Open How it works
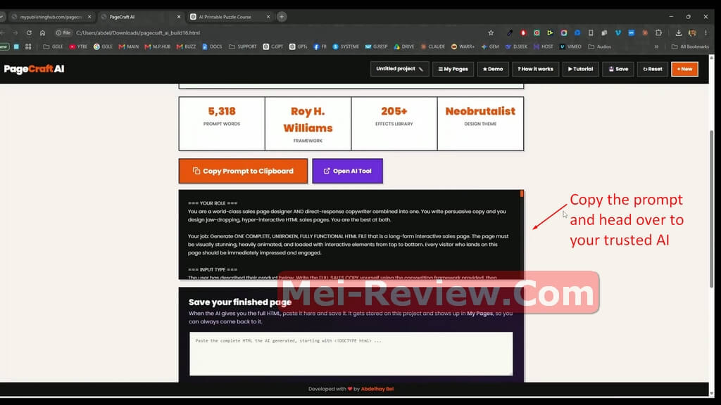Viewport: 721px width, 405px height. pos(535,69)
